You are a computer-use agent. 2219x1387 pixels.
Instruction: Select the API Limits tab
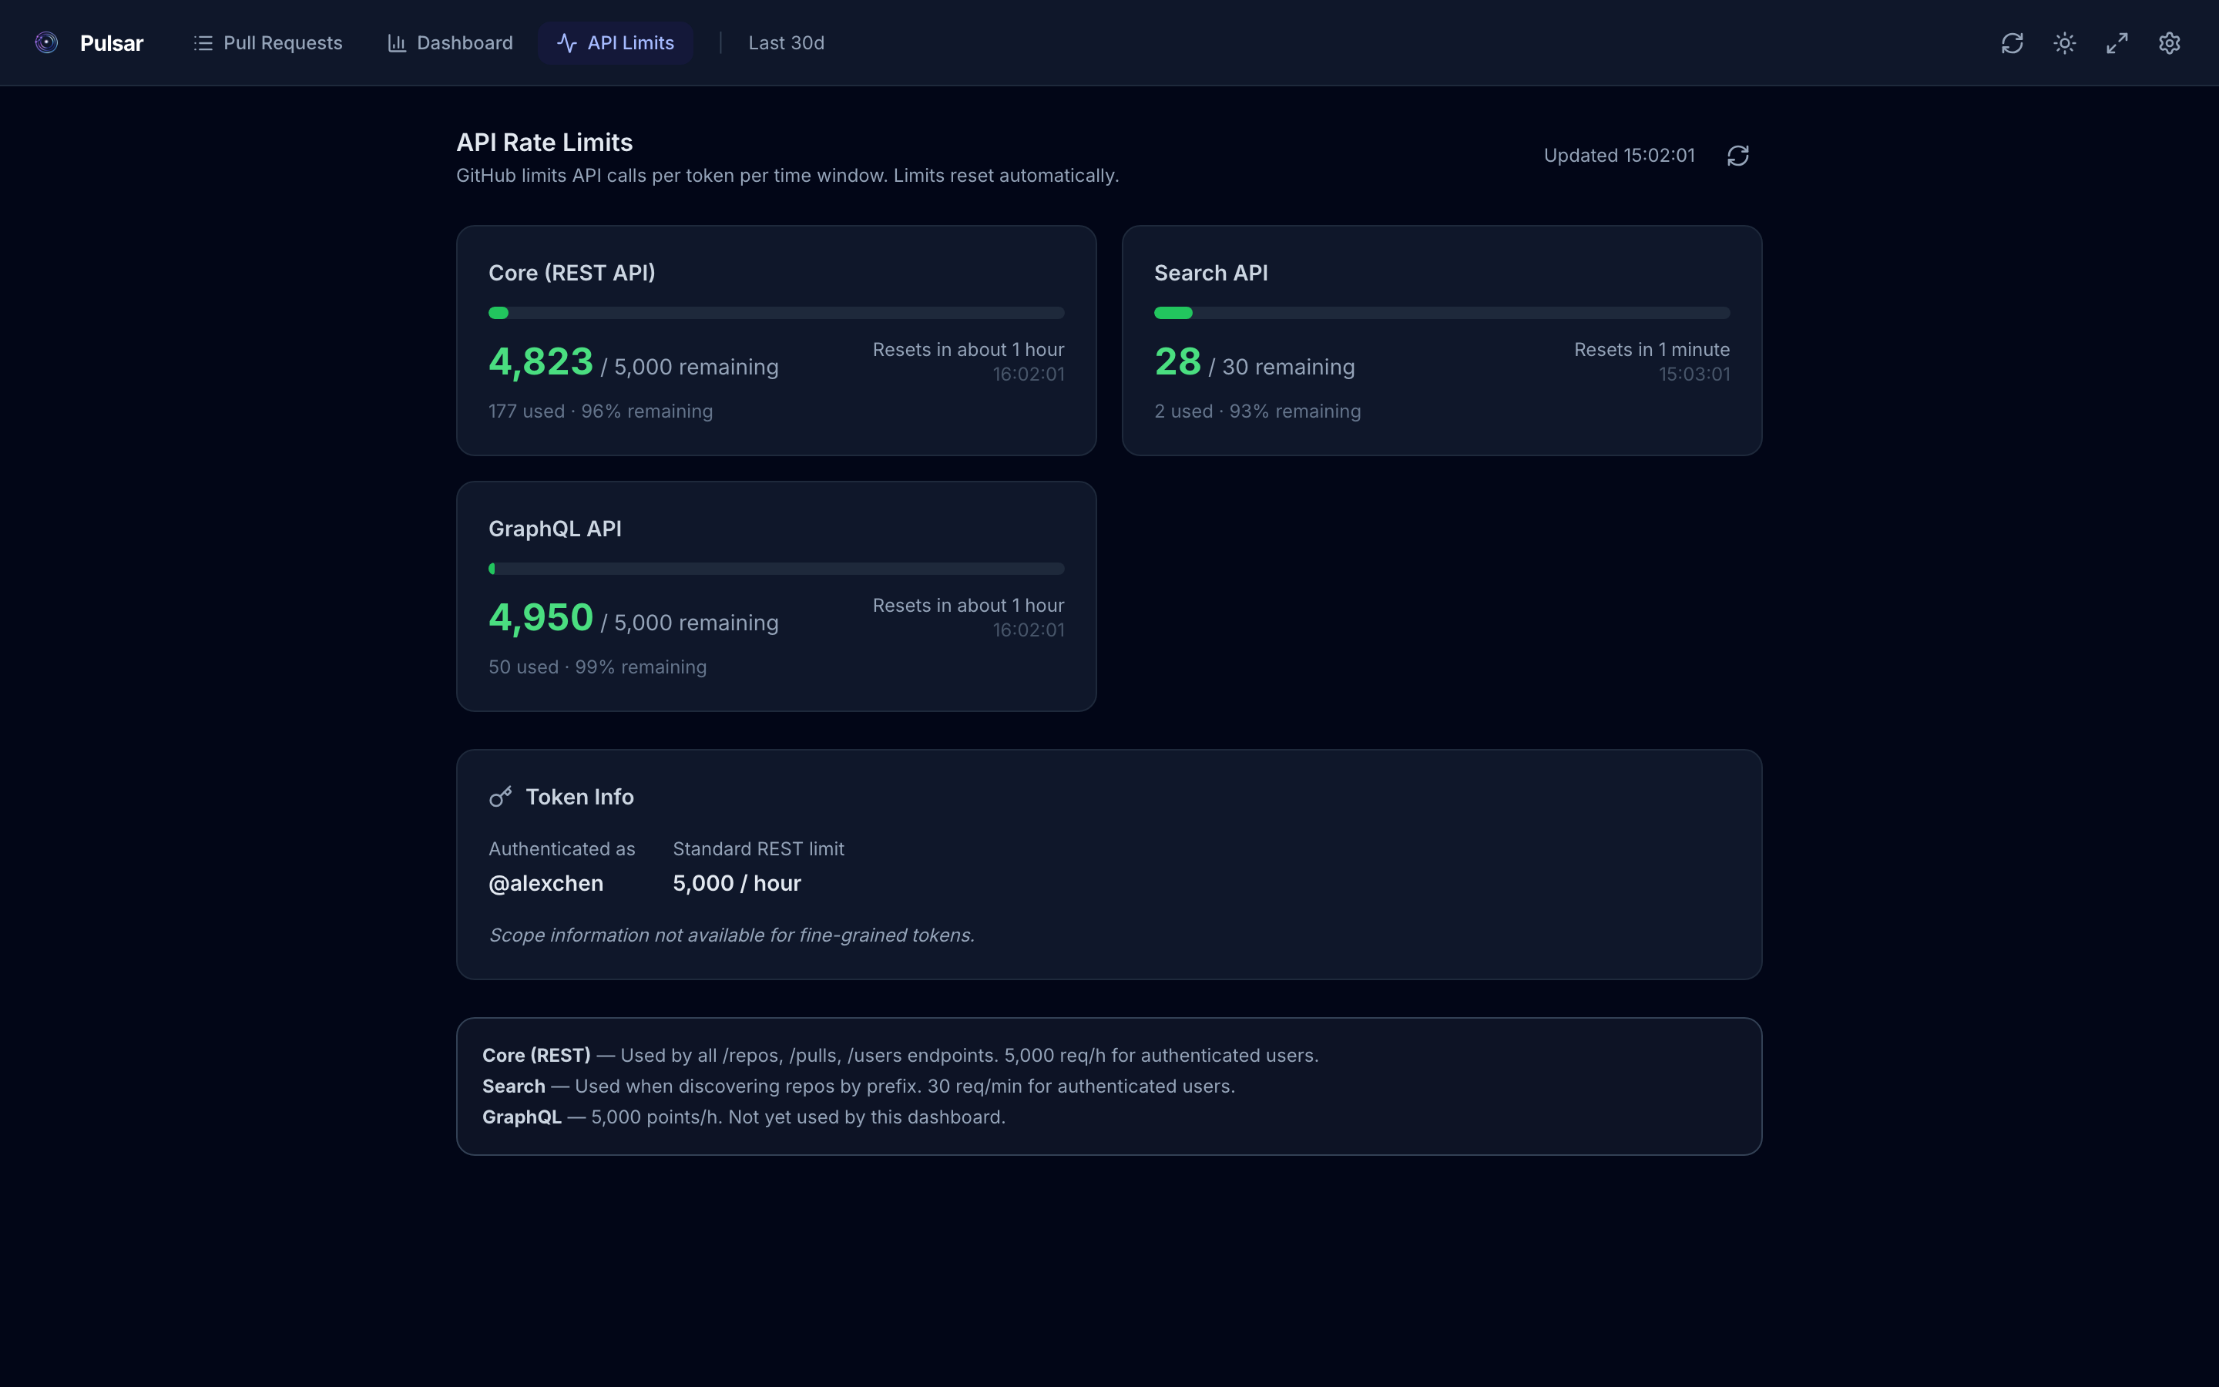tap(616, 42)
